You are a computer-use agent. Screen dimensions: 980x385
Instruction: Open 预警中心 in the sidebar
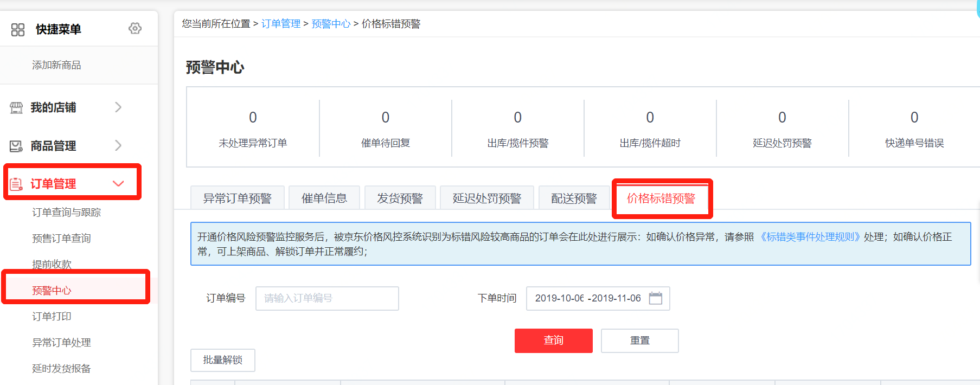[52, 291]
